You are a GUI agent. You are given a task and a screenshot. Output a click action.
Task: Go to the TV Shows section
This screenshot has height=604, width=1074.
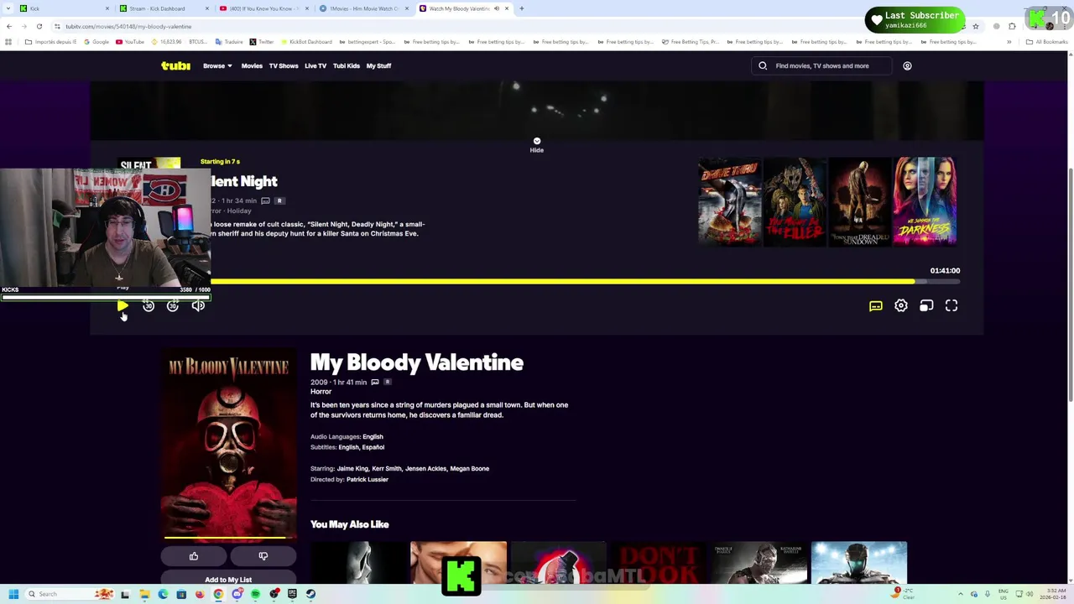coord(284,65)
